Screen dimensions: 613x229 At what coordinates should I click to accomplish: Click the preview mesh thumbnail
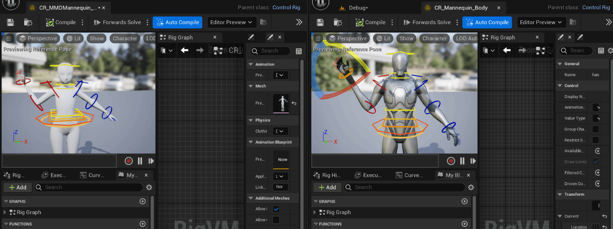click(x=281, y=103)
